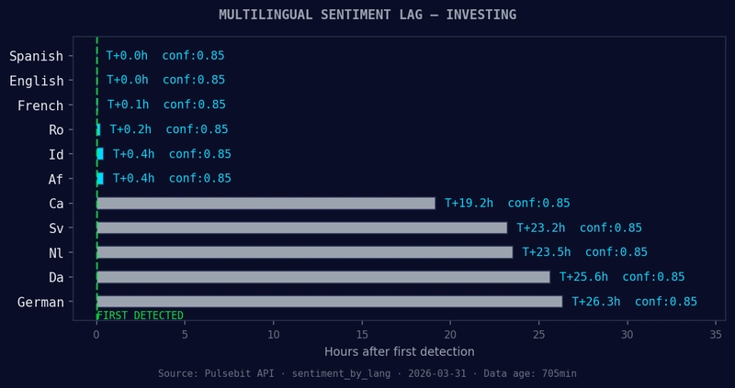Select the Nl horizontal bar
This screenshot has height=388, width=735.
304,252
